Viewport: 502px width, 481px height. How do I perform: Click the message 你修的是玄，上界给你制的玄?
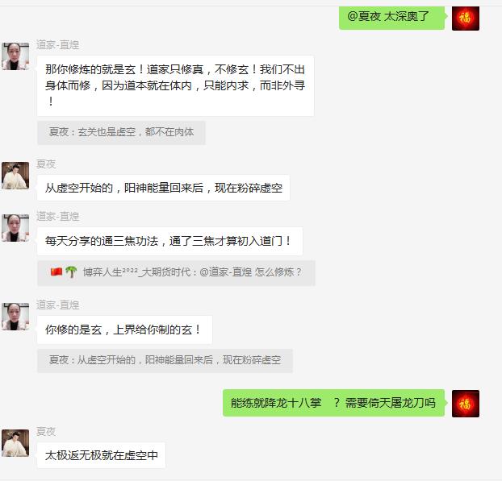(x=124, y=330)
